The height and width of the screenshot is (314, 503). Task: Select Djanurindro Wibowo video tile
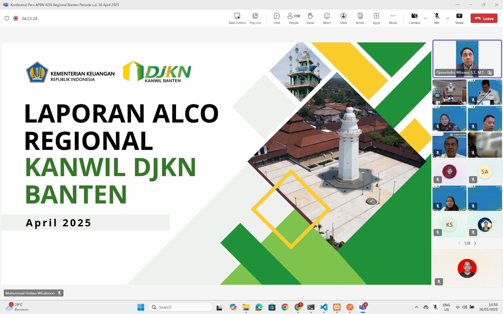[467, 59]
